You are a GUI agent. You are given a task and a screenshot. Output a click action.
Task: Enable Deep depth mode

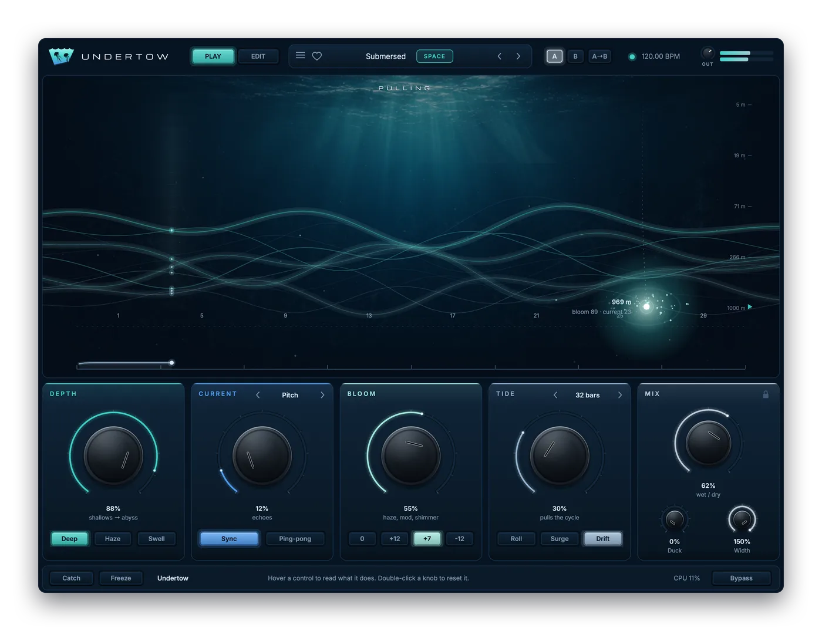[x=69, y=539]
